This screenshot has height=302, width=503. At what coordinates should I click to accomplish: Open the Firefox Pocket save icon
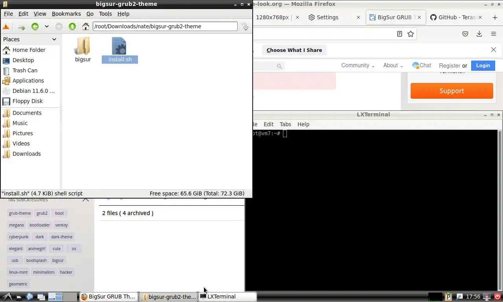pos(465,34)
